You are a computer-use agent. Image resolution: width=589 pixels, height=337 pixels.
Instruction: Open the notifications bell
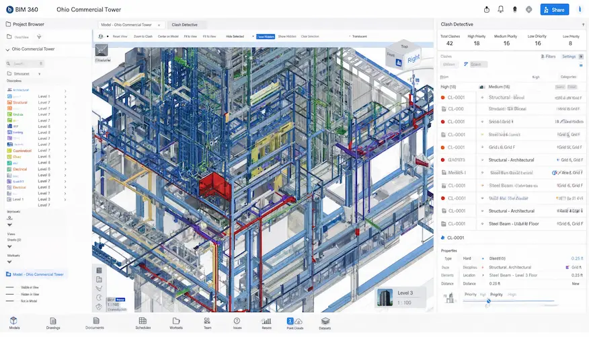pyautogui.click(x=500, y=9)
